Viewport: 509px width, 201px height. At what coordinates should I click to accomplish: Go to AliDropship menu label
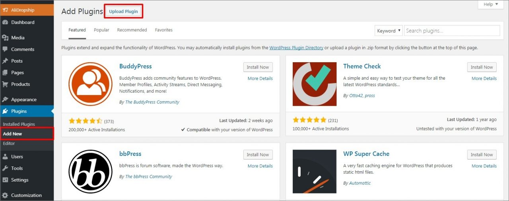[x=23, y=10]
